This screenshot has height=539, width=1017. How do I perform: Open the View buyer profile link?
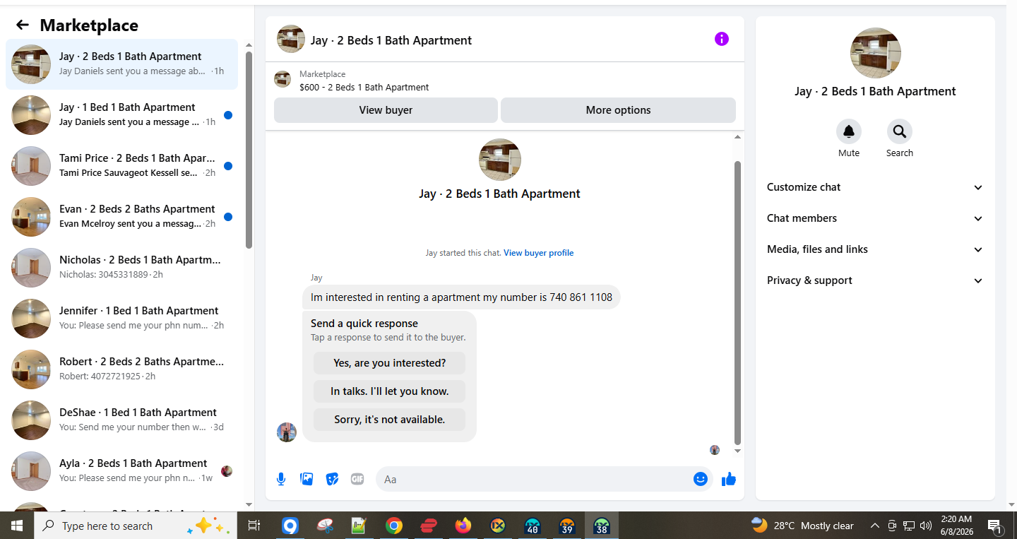coord(538,253)
